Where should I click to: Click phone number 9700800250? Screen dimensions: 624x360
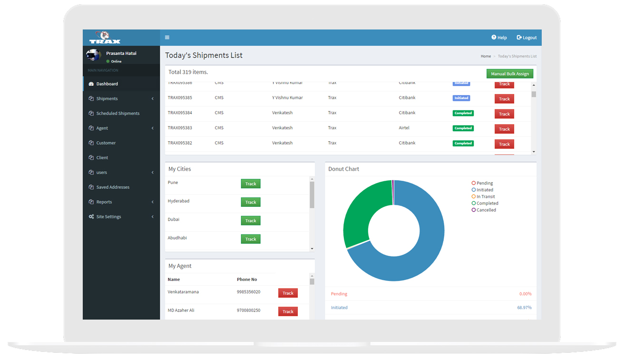pos(249,311)
